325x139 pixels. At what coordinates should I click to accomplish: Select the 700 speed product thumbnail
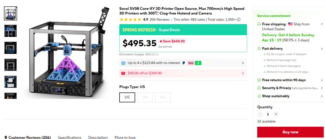point(10,31)
